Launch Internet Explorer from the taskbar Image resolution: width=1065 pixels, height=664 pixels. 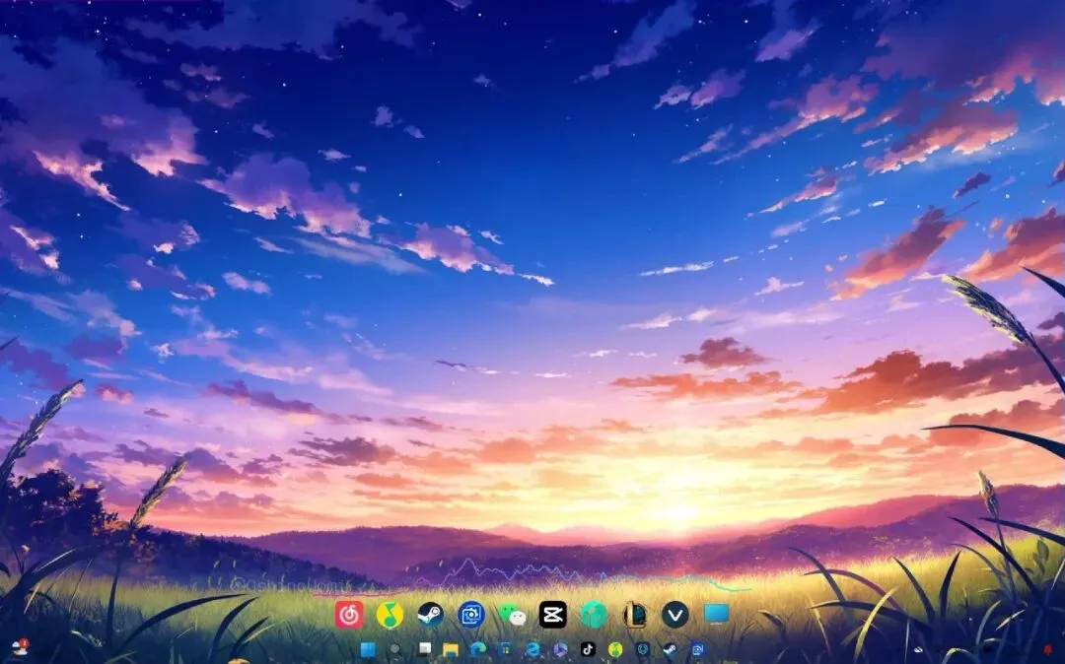533,650
